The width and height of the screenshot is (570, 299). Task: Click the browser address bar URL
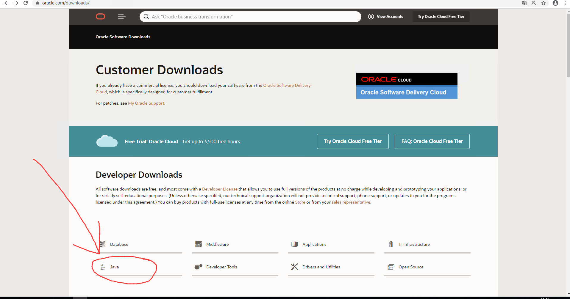[66, 3]
